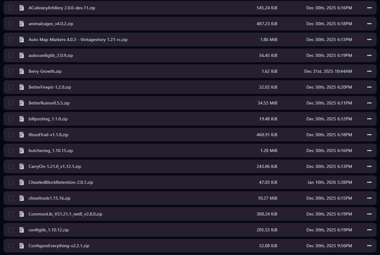Open the CommonLib_VS1.21.1_net8_v2.8.0.zip file
The height and width of the screenshot is (255, 380).
tap(65, 214)
